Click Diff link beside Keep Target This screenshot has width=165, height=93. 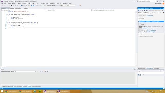148,32
